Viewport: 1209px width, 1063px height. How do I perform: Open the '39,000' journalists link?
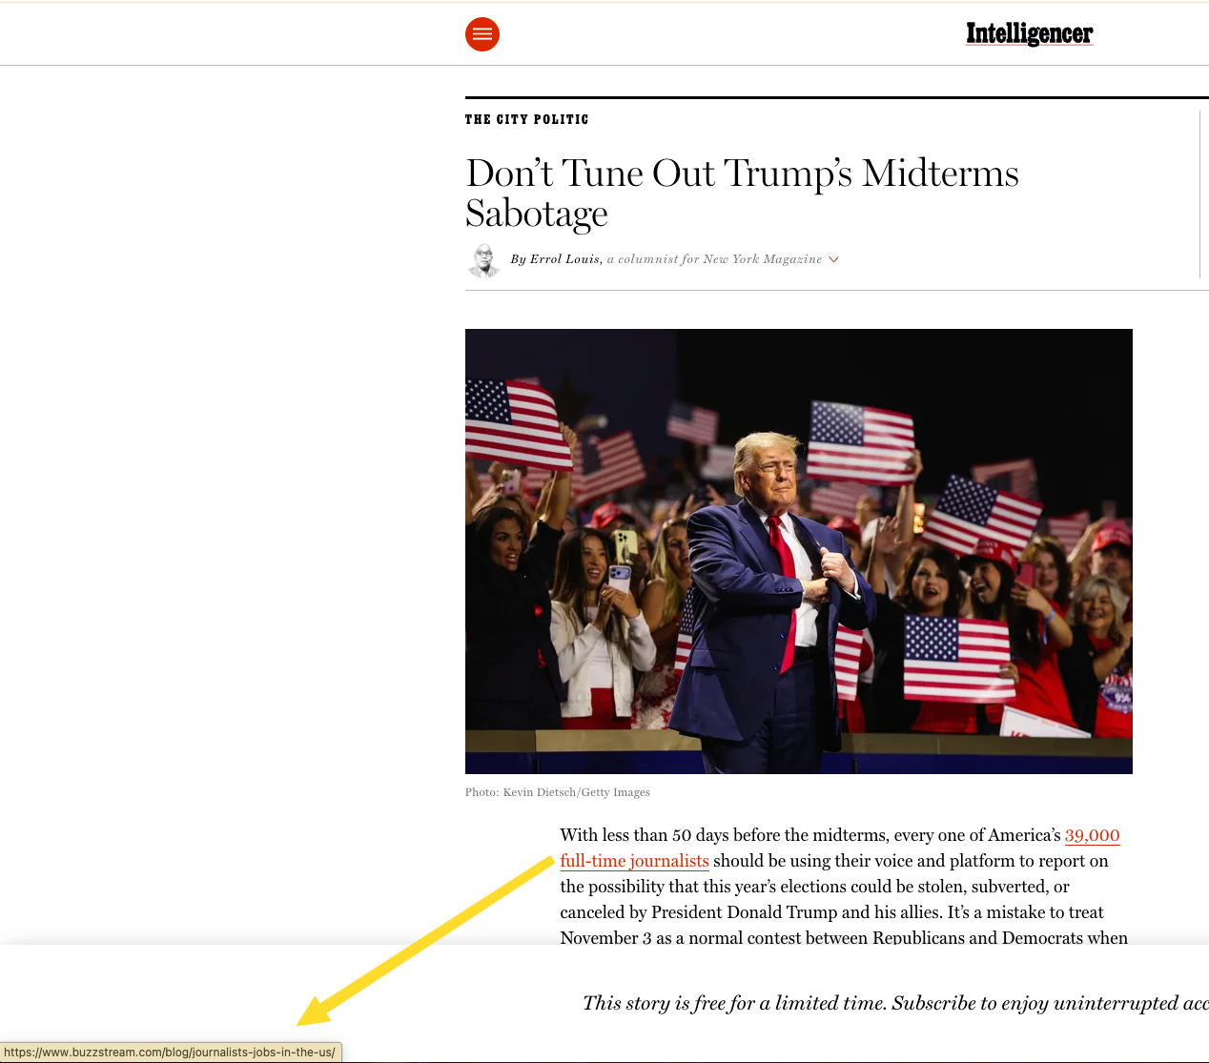point(1092,835)
